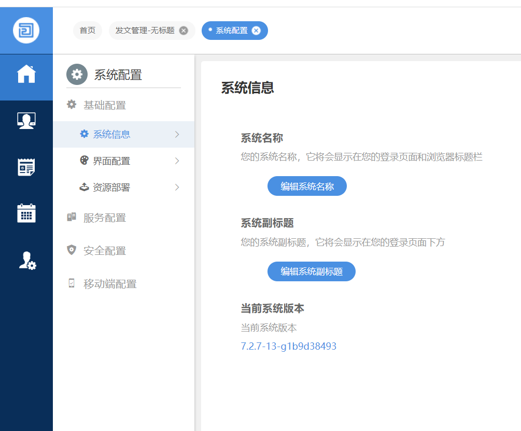Viewport: 521px width, 431px height.
Task: Click the 系统信息 page heading
Action: pos(248,88)
